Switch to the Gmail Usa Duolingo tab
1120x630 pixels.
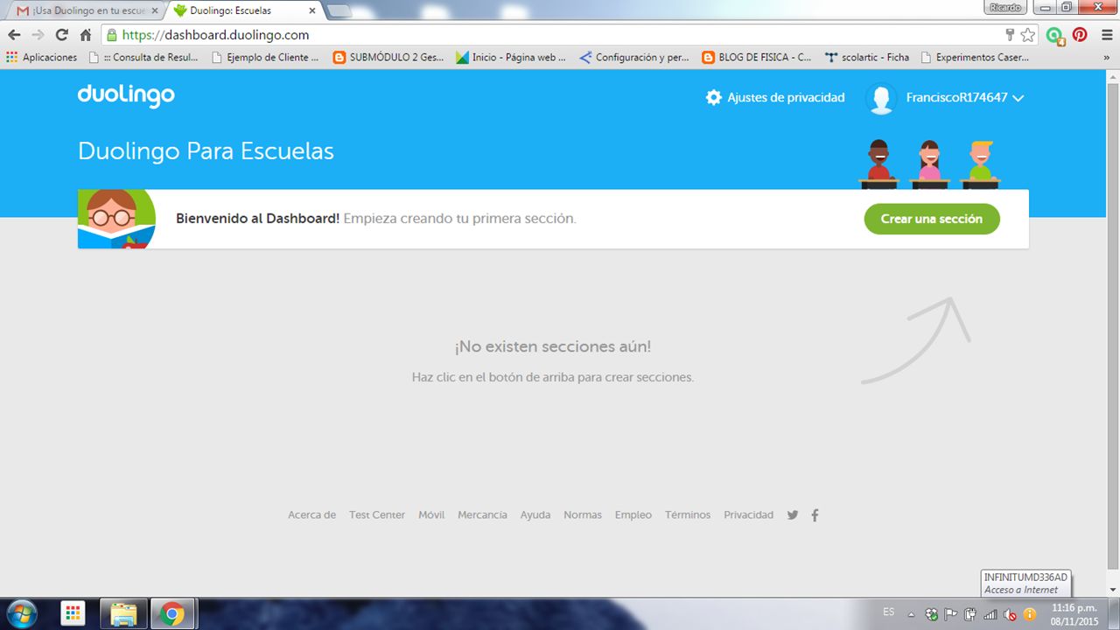86,10
